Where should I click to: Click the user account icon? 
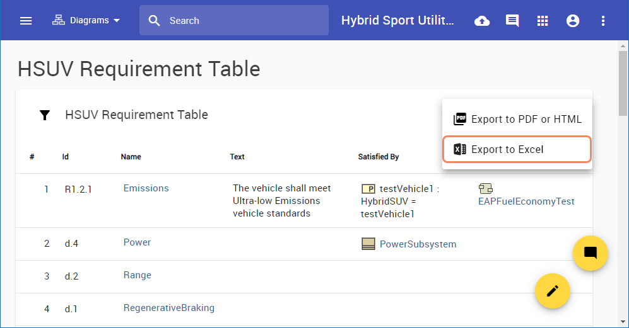coord(573,21)
